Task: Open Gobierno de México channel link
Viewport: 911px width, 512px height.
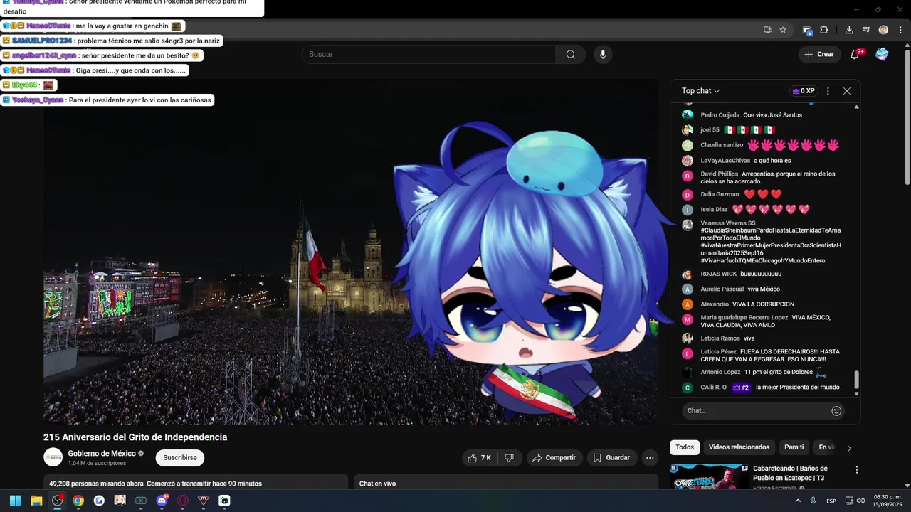Action: tap(101, 454)
